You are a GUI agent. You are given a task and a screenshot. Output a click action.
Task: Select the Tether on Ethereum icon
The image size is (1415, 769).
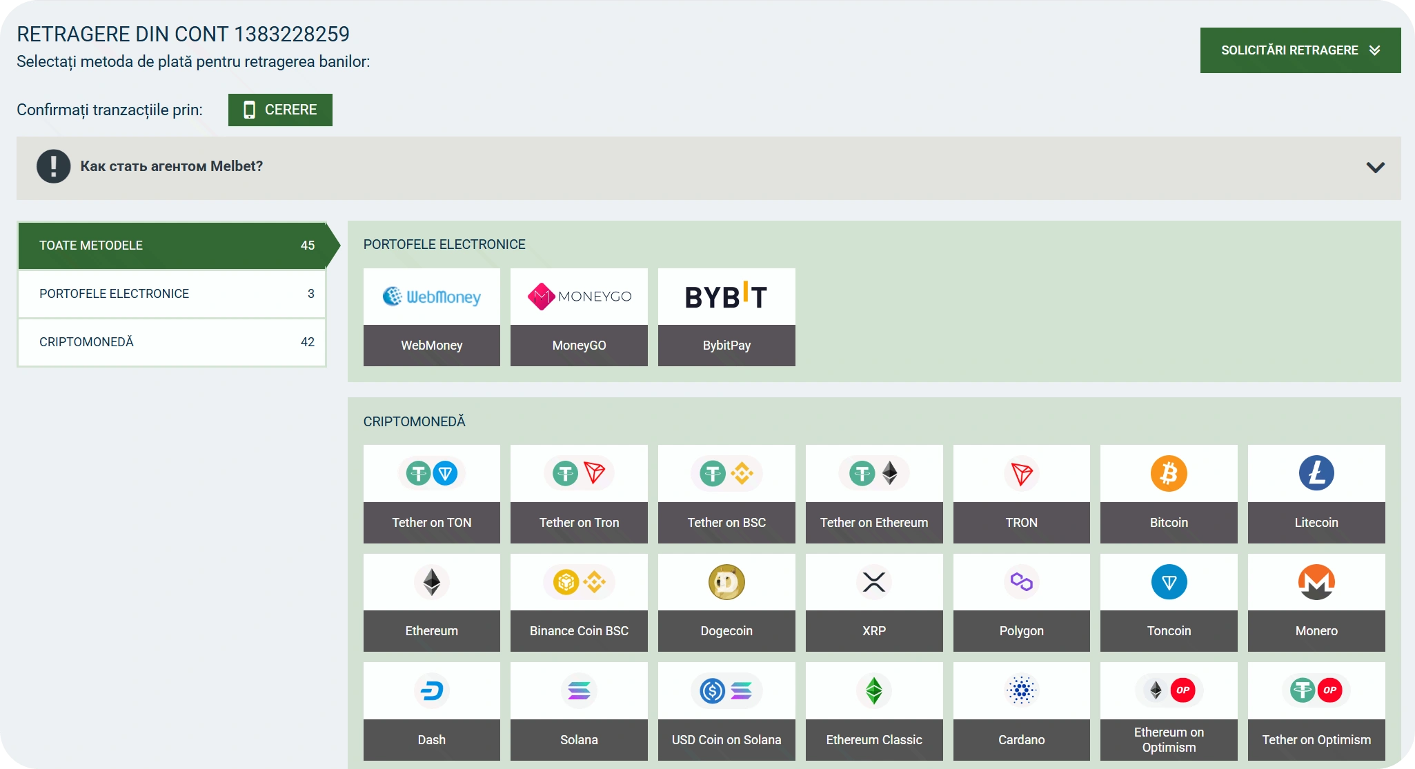coord(874,473)
